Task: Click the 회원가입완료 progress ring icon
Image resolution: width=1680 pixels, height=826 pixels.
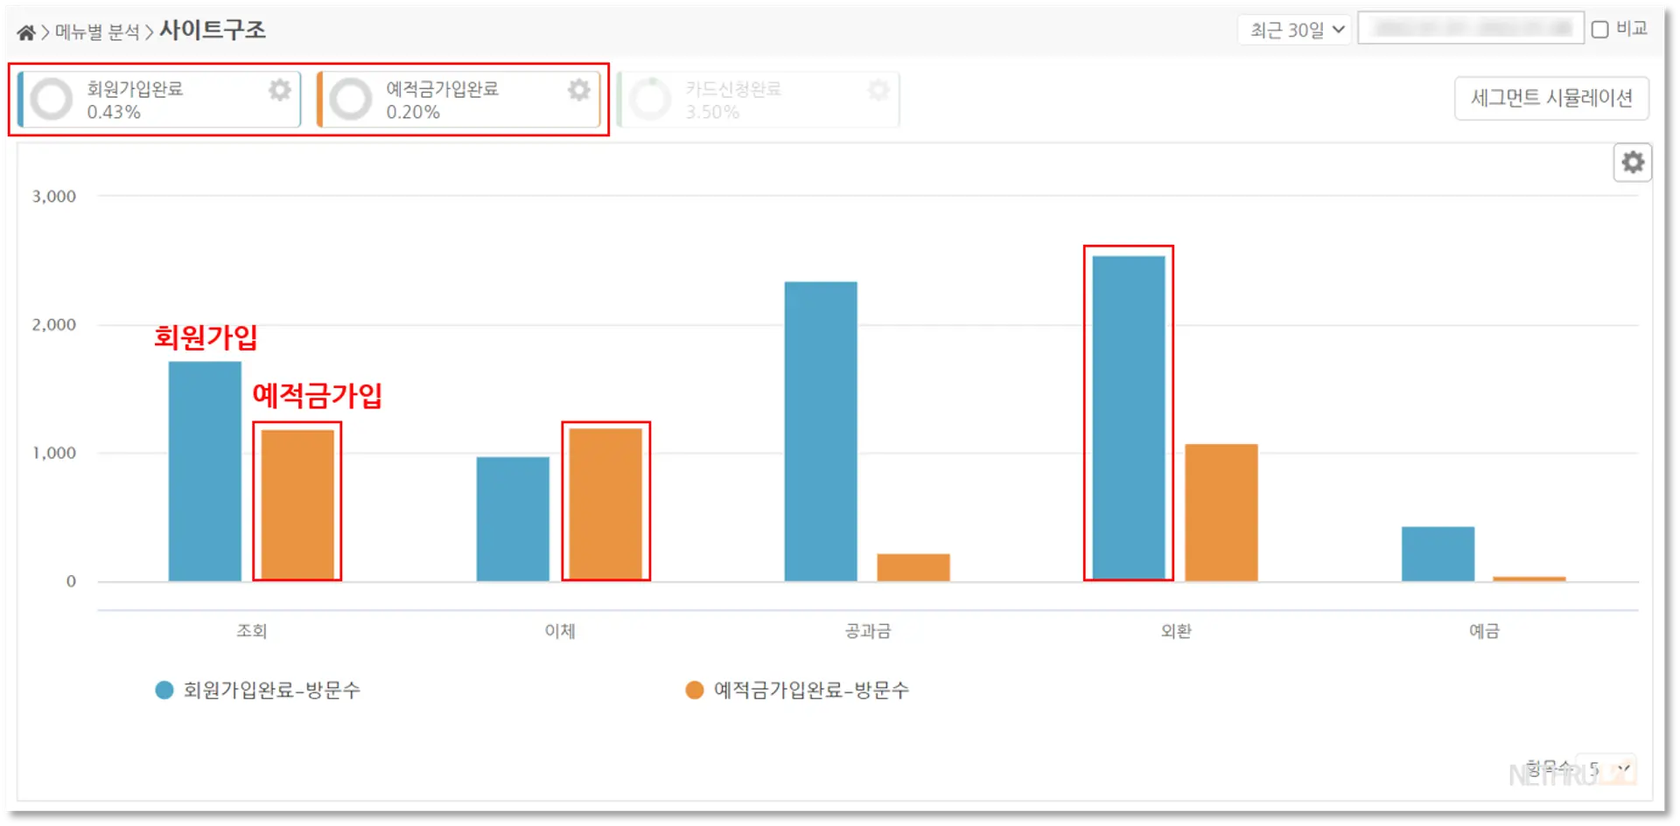Action: (x=52, y=99)
